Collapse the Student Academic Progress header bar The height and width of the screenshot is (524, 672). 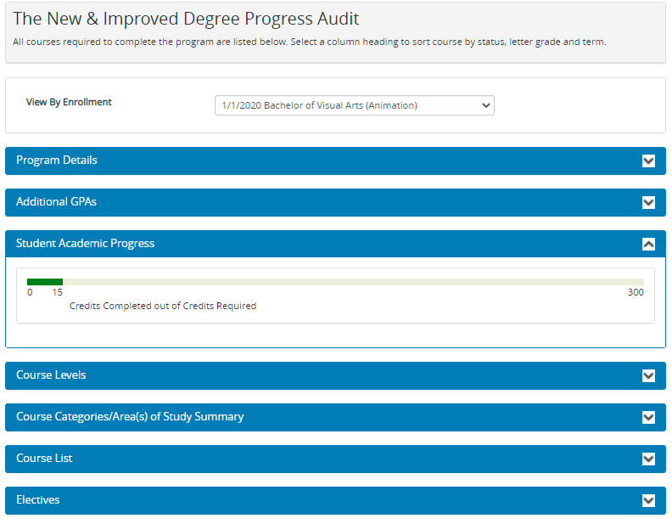335,244
